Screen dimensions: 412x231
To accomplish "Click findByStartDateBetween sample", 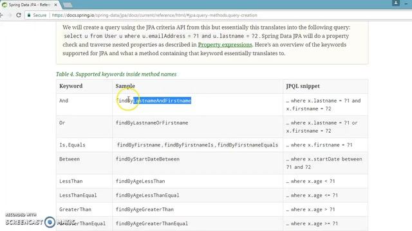I will [x=147, y=159].
